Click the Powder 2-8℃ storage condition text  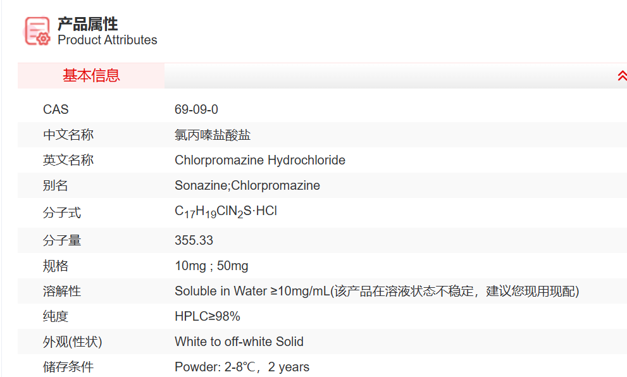(x=242, y=367)
